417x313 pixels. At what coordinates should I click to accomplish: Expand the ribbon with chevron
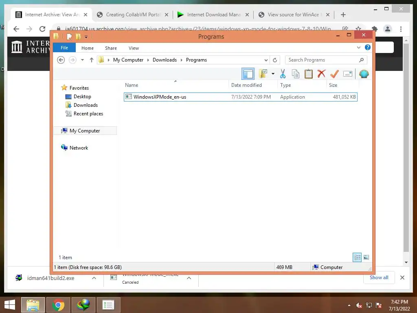(358, 47)
